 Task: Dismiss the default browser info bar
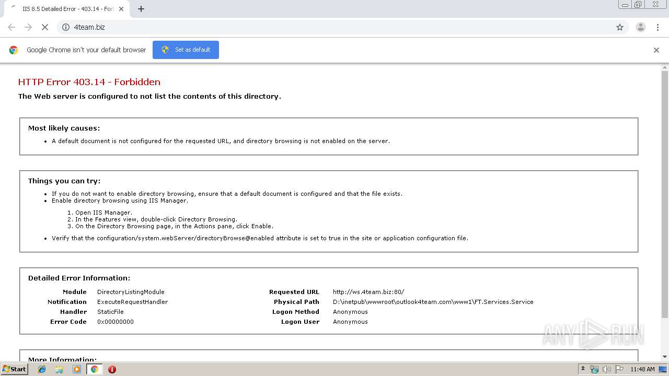[656, 50]
